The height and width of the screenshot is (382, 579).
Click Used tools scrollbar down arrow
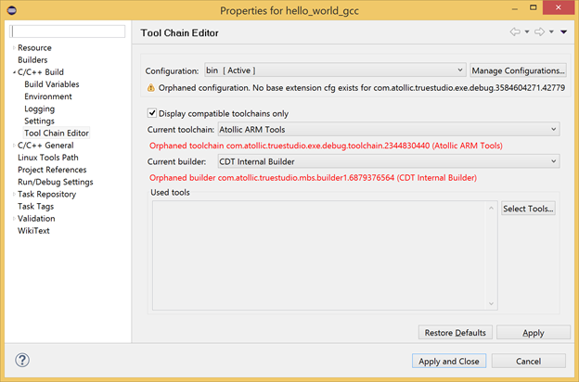click(491, 303)
